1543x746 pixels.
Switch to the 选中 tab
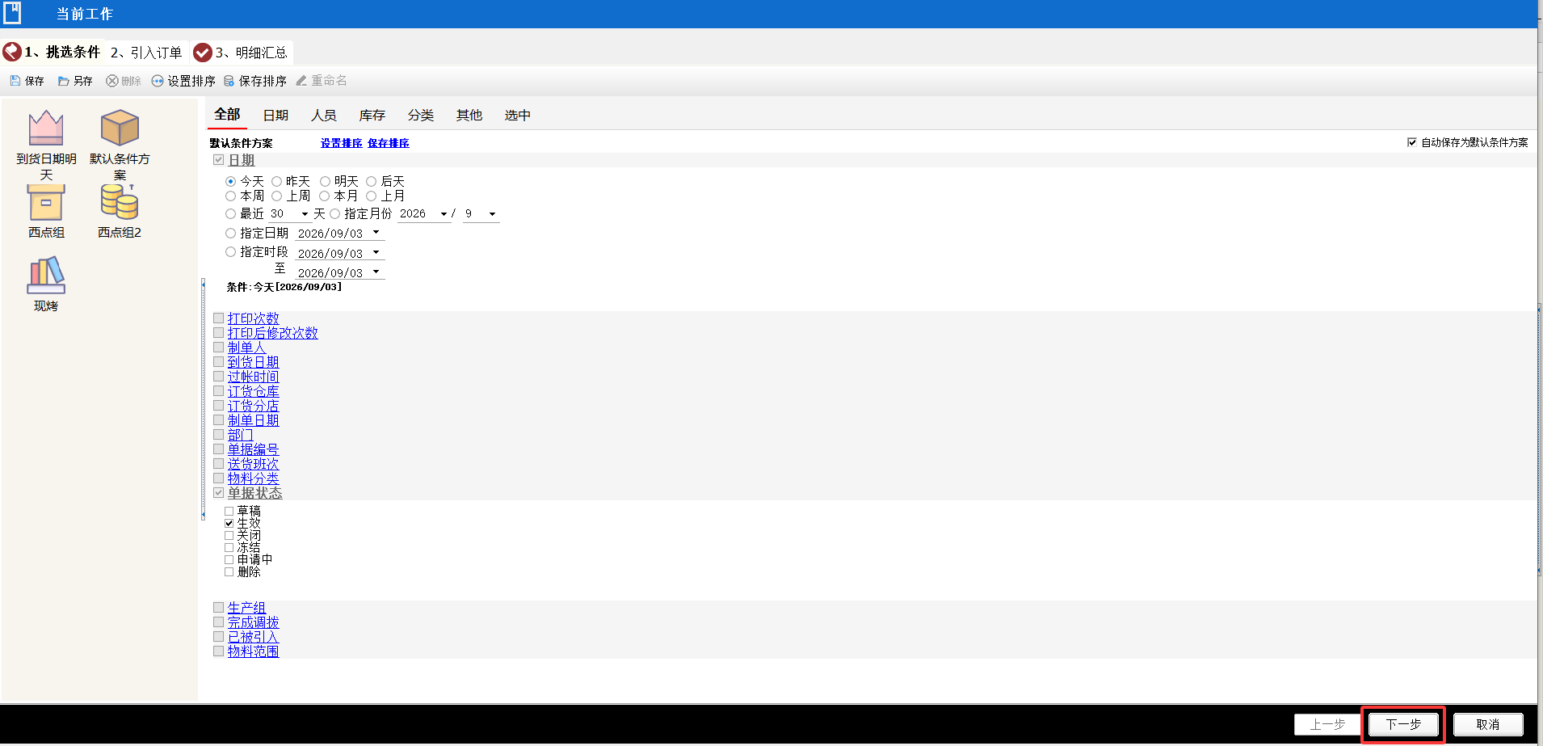coord(518,116)
